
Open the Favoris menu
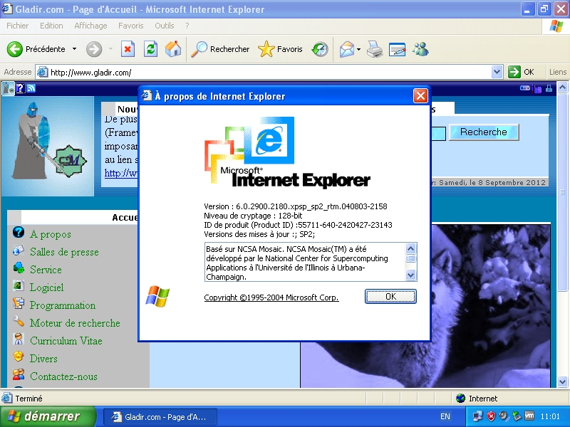(x=131, y=26)
